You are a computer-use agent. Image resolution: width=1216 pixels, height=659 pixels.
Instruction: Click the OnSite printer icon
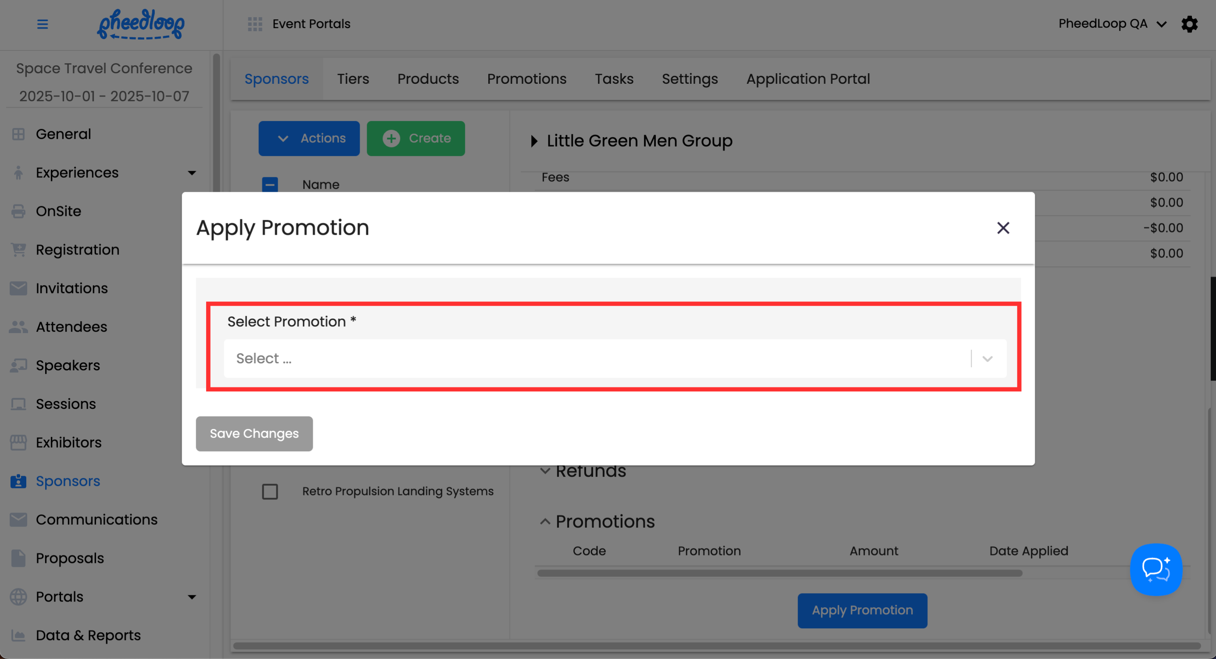pos(18,211)
